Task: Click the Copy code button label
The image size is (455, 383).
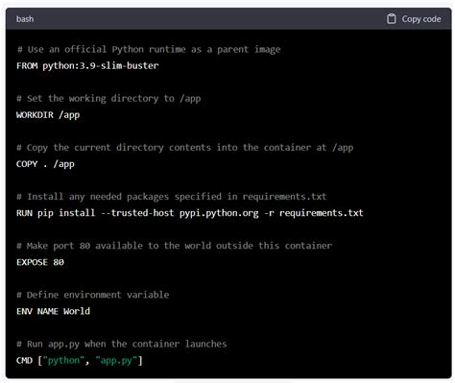Action: coord(421,19)
